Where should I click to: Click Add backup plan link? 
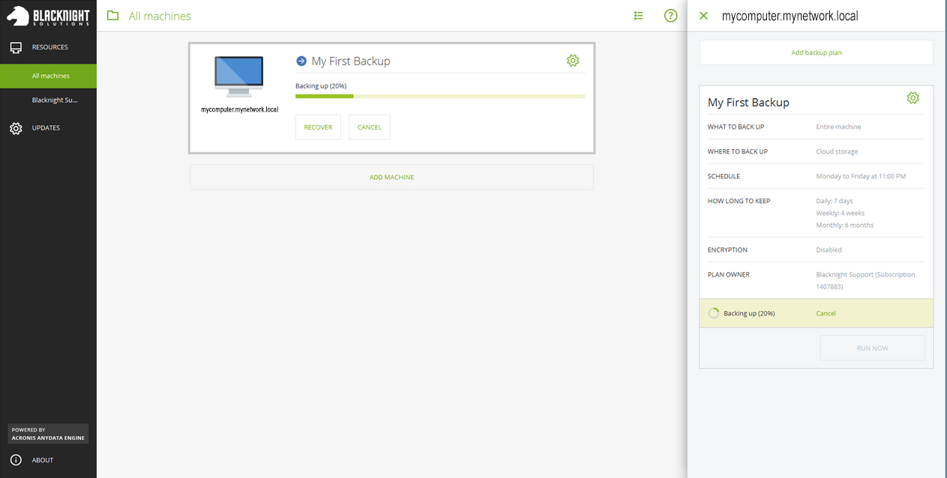pos(816,52)
